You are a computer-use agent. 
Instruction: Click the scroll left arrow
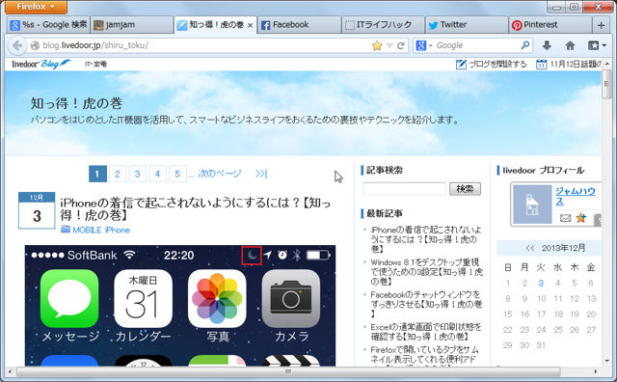click(10, 371)
